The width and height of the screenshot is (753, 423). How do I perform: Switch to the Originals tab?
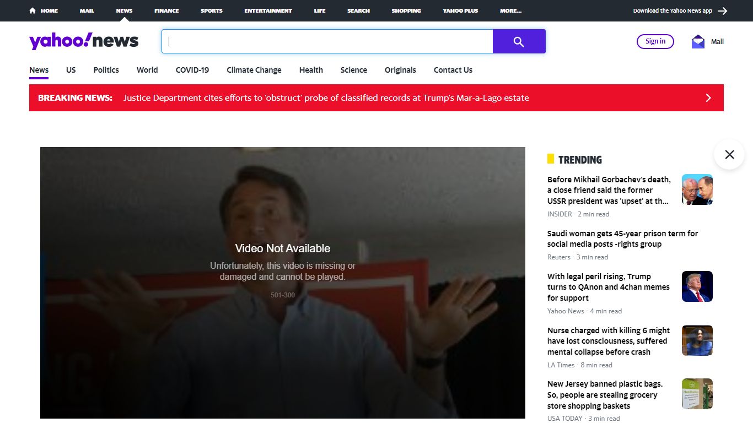click(400, 70)
